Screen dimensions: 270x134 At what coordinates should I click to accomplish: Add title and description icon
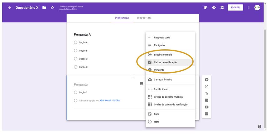click(x=206, y=93)
